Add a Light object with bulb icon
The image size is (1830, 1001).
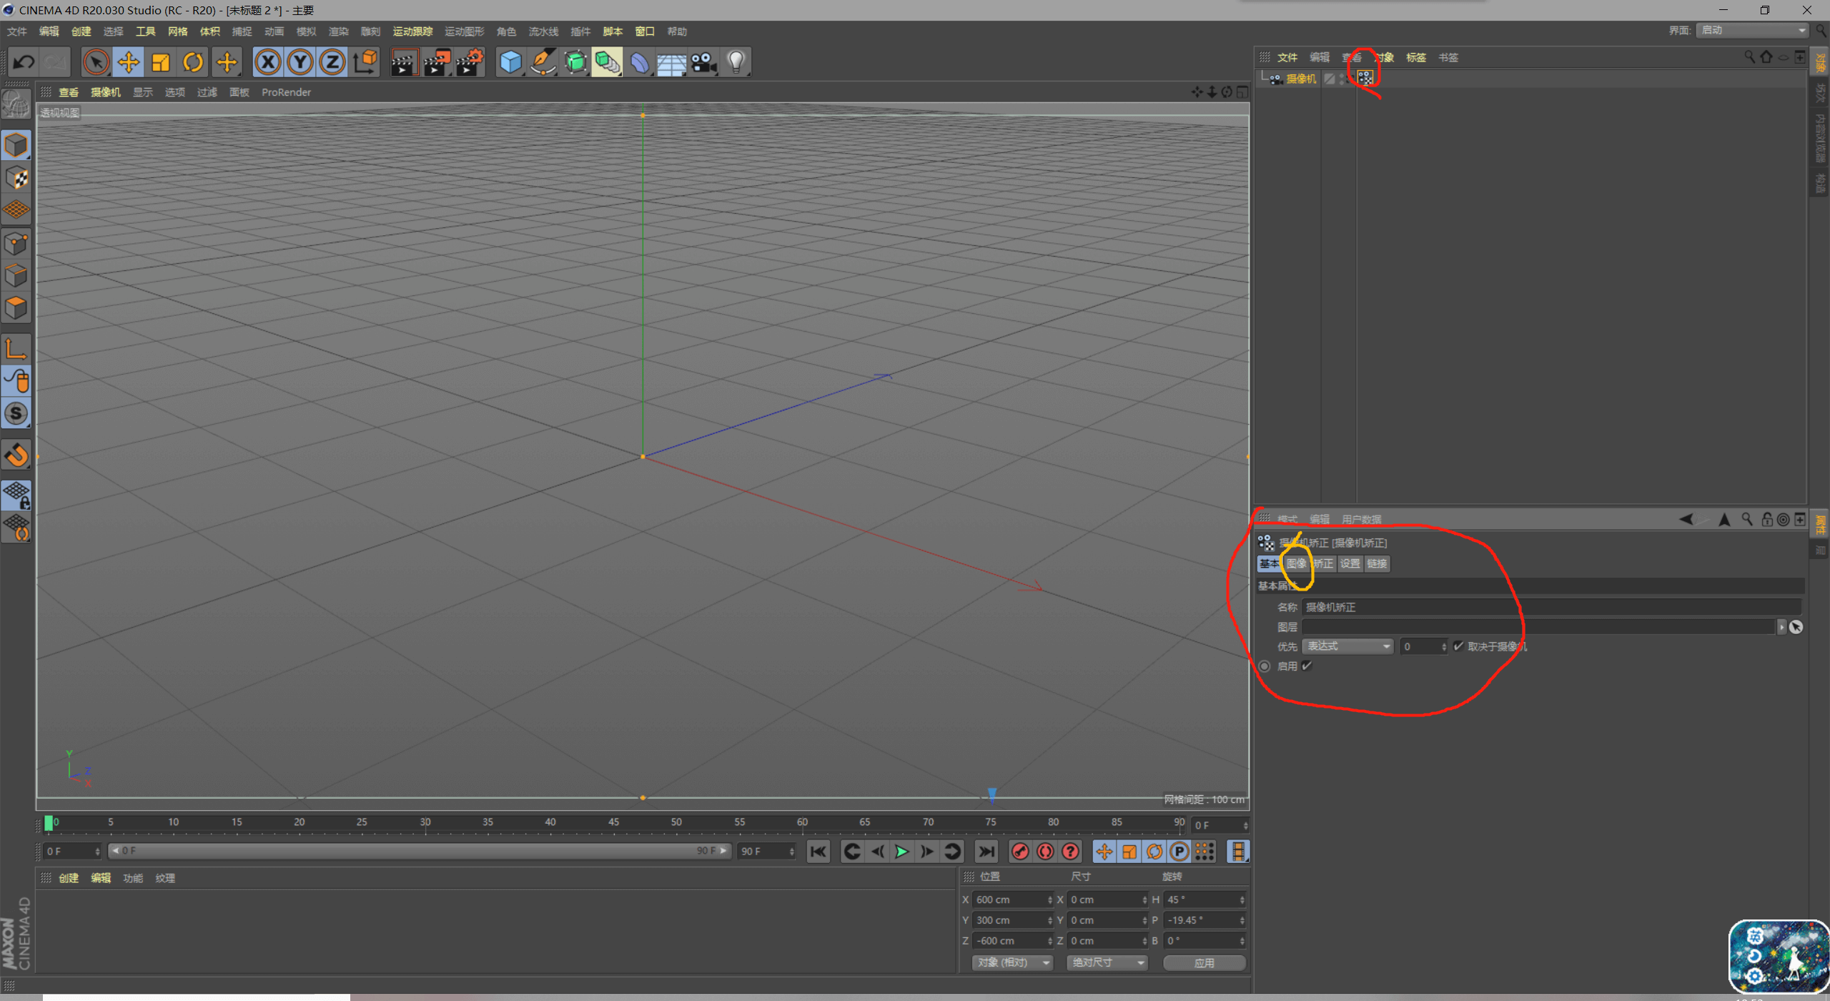[x=736, y=62]
